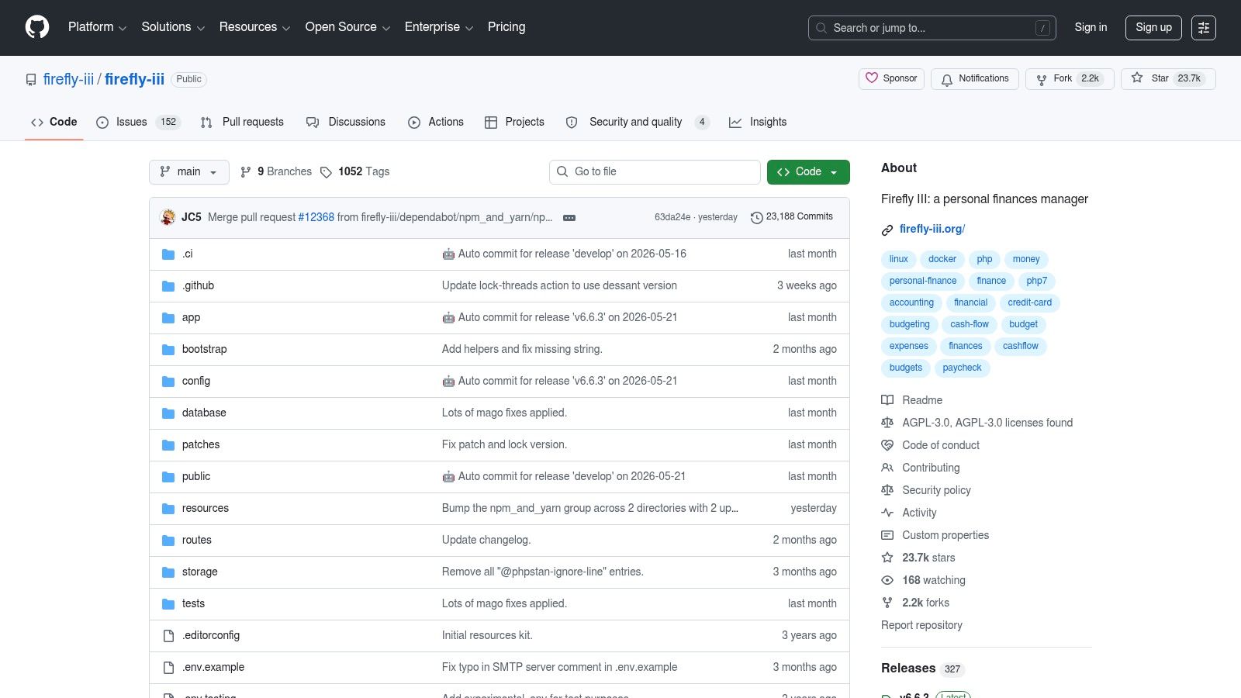1241x698 pixels.
Task: Click the .env.example file icon
Action: point(168,668)
